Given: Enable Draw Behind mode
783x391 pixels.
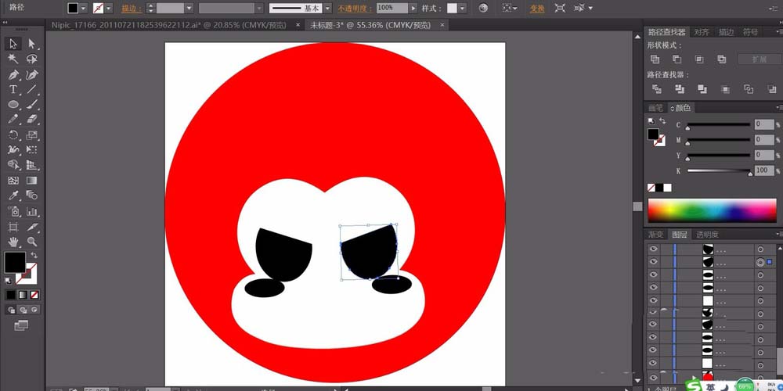Looking at the screenshot, I should [x=23, y=310].
